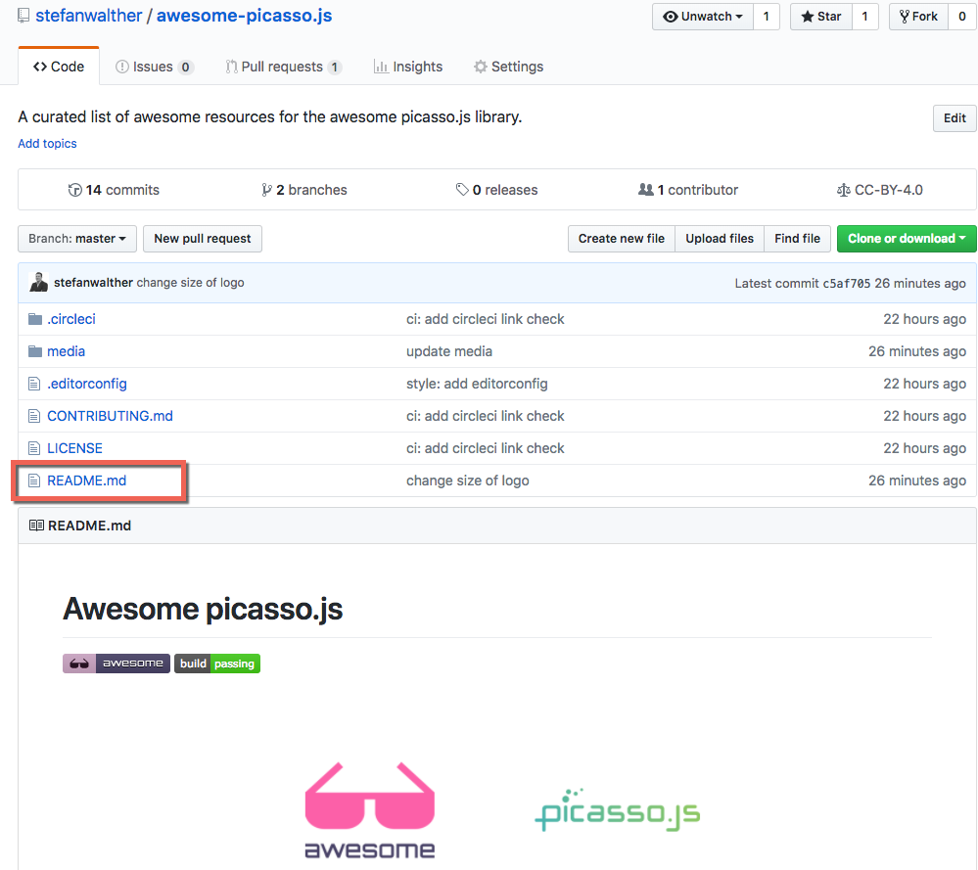View the 2 branches
Image resolution: width=978 pixels, height=870 pixels.
pyautogui.click(x=304, y=190)
